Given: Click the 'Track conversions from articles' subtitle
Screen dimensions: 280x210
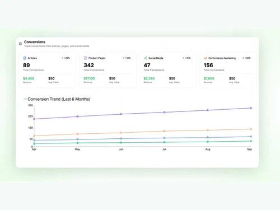Looking at the screenshot, I should (57, 46).
